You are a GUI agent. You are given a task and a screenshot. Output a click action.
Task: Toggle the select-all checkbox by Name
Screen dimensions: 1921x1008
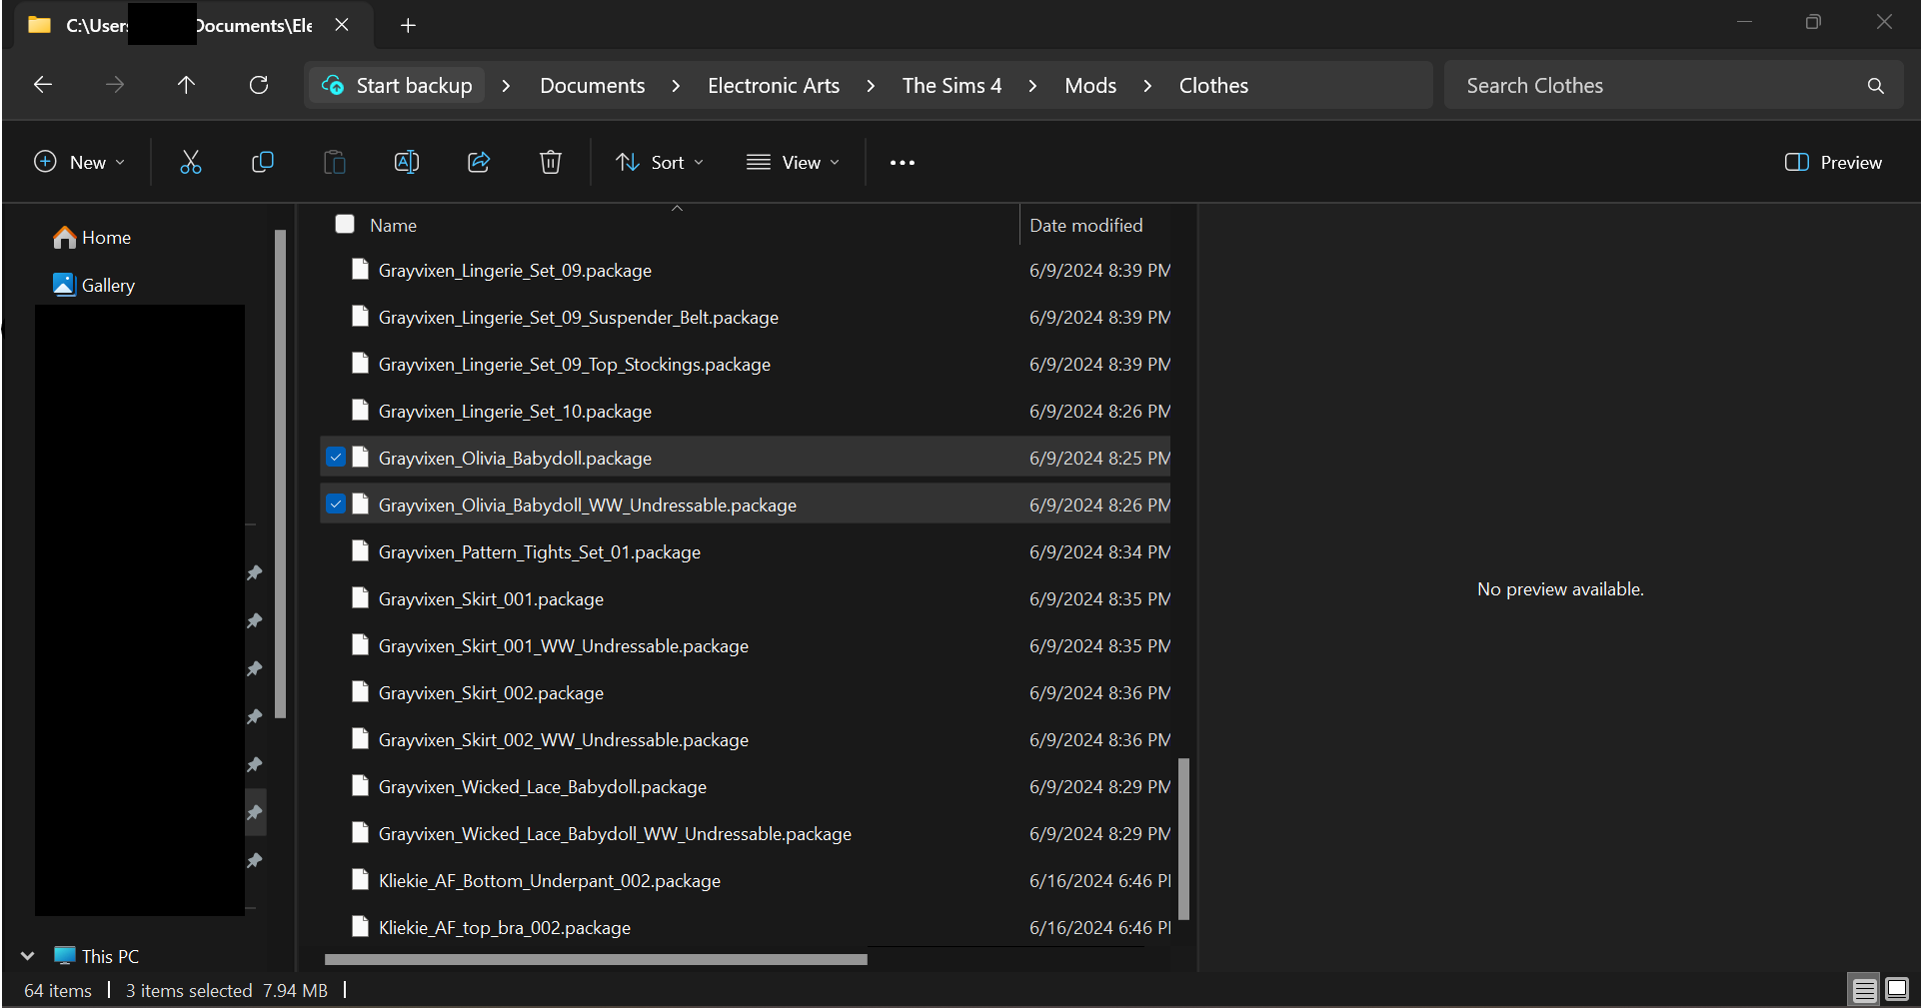[345, 224]
